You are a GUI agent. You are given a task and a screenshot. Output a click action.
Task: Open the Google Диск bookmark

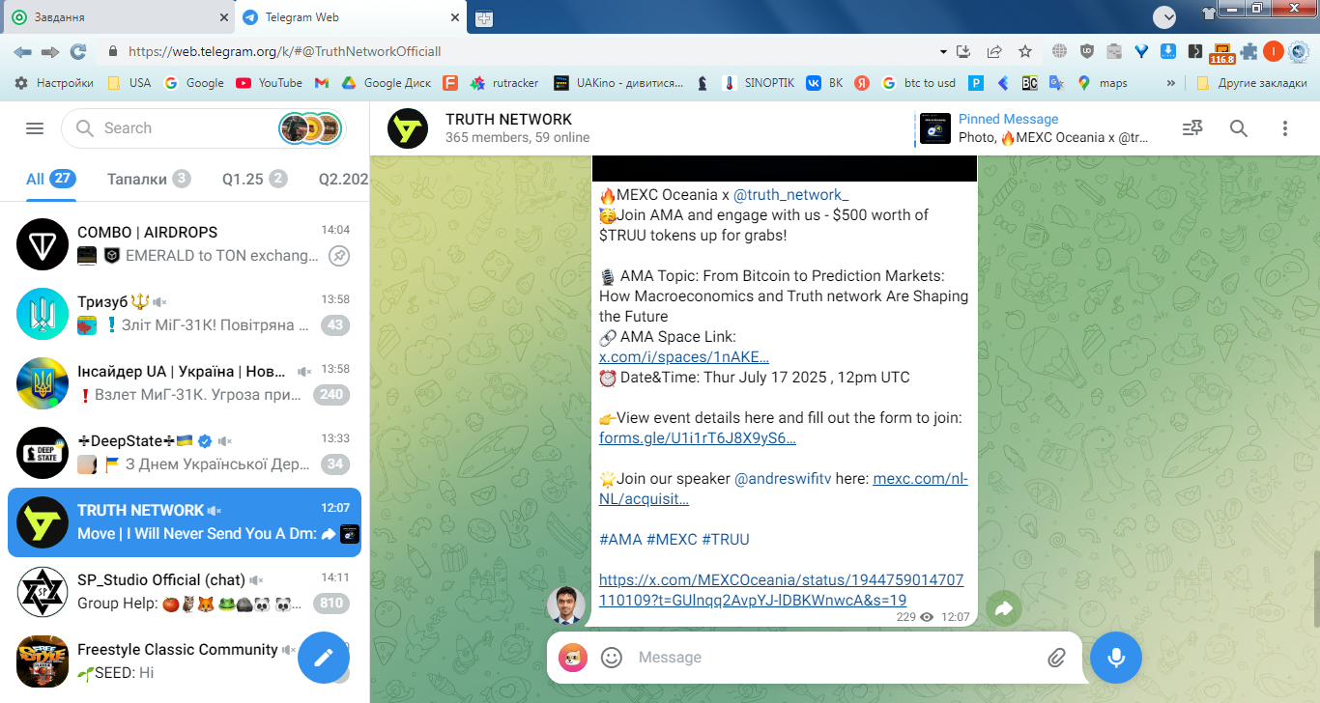386,83
